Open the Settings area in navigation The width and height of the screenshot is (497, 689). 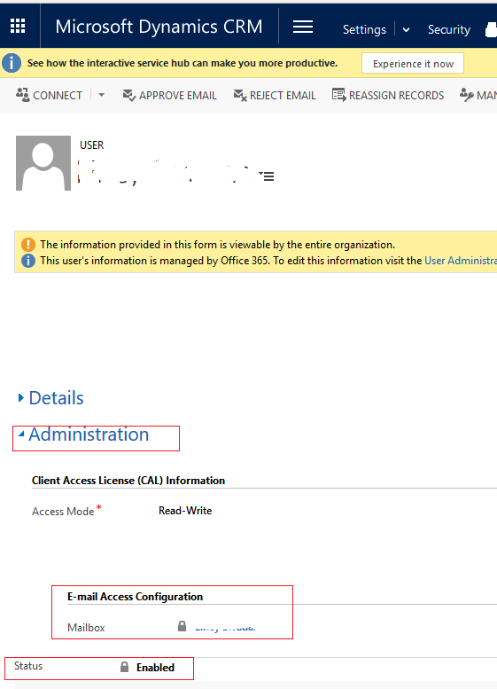364,29
